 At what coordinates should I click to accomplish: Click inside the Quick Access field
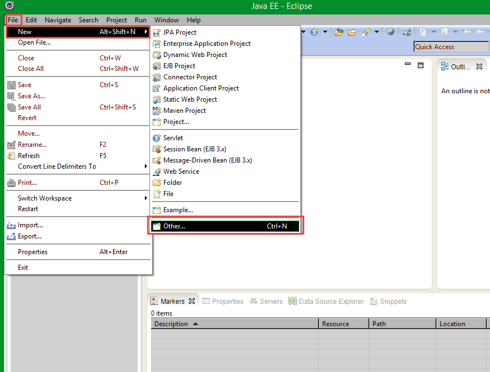[x=451, y=46]
